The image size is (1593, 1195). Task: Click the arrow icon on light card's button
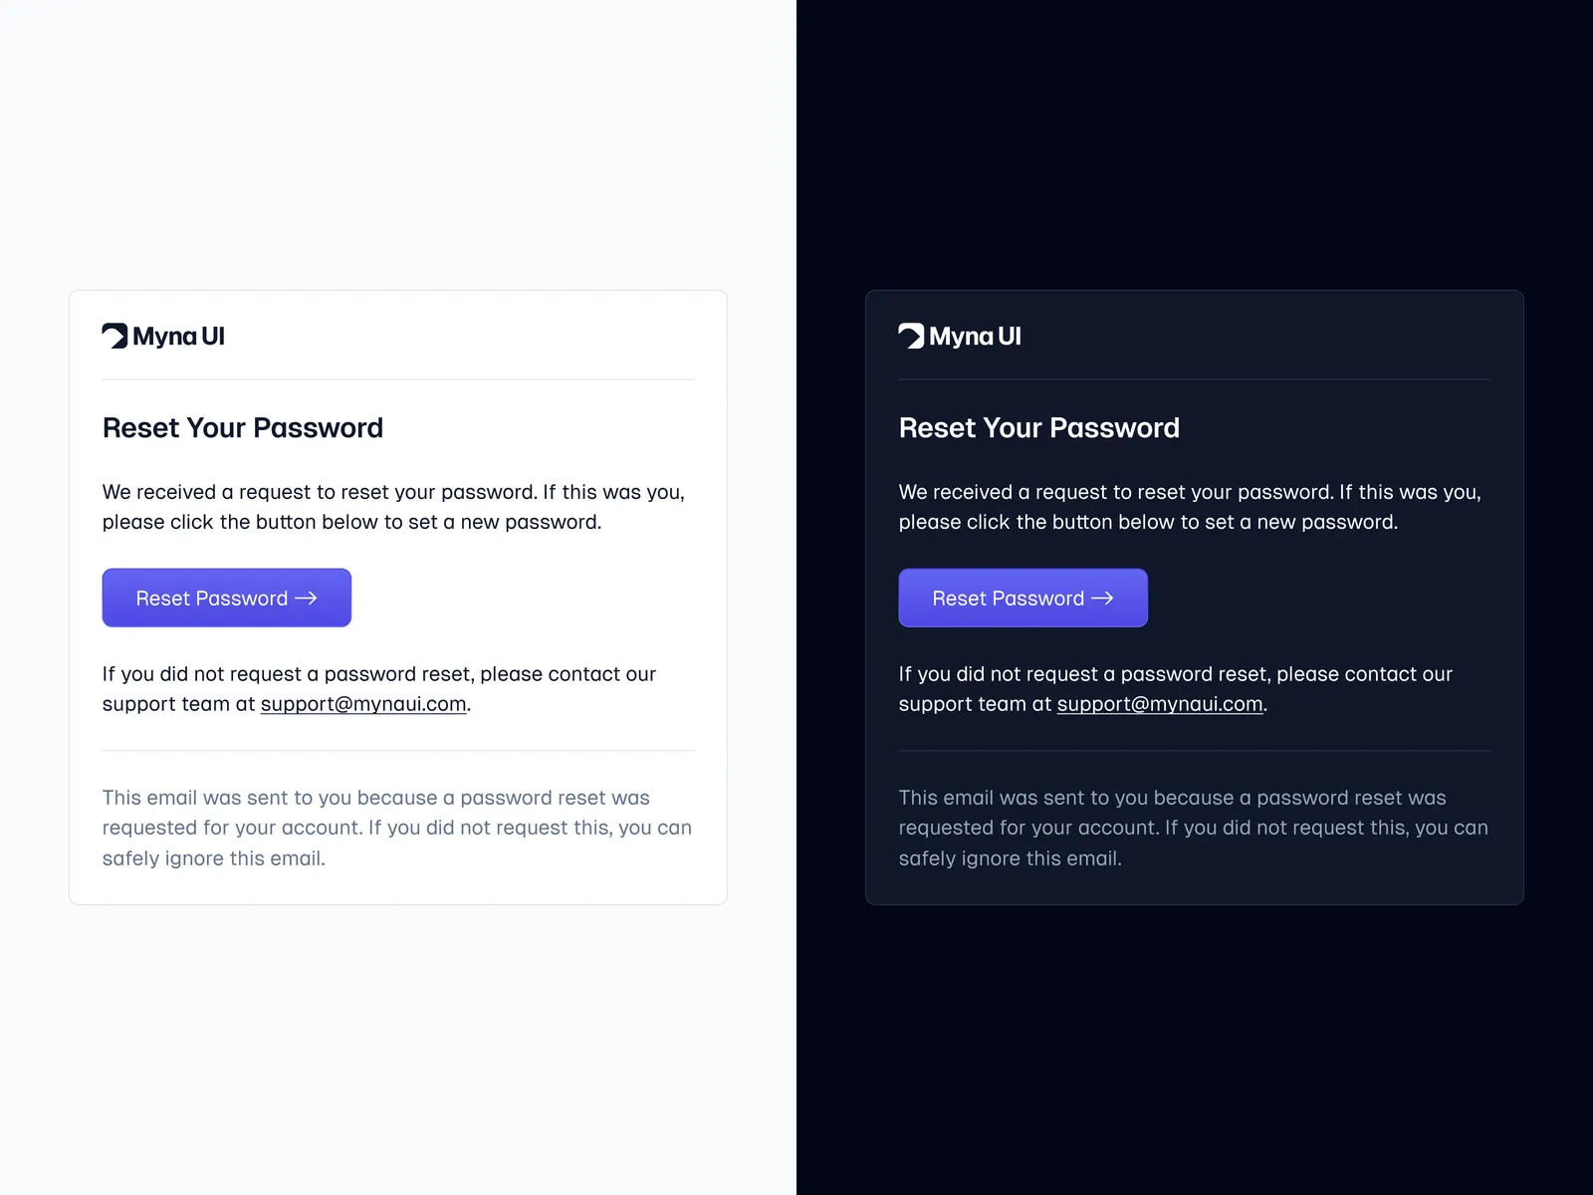306,597
